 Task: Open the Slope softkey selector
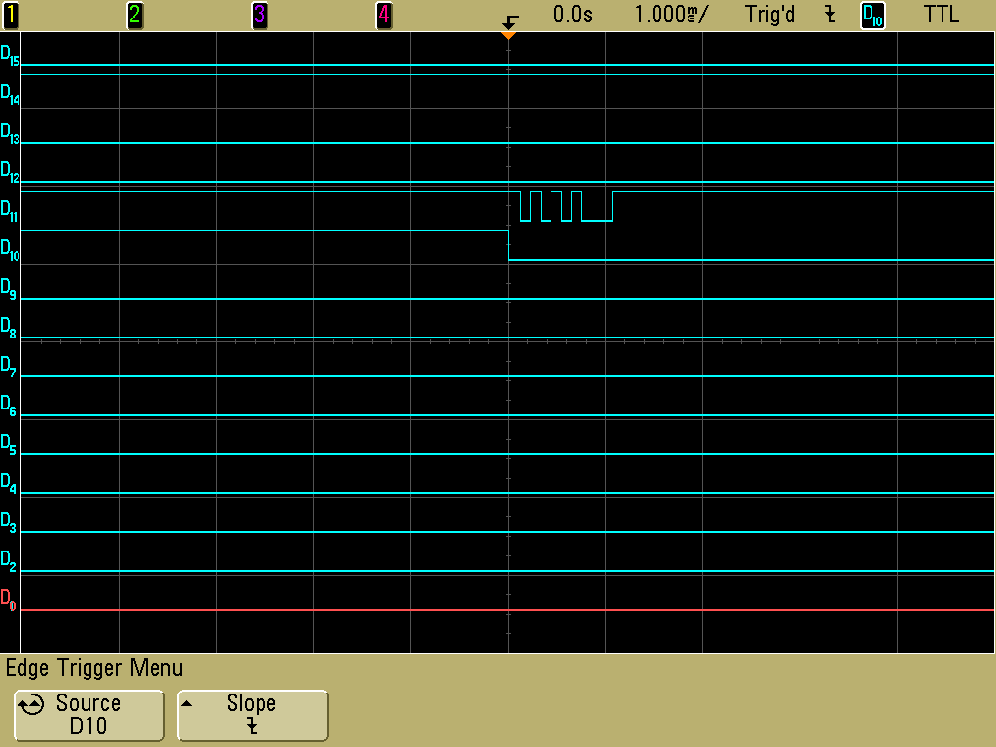point(252,715)
